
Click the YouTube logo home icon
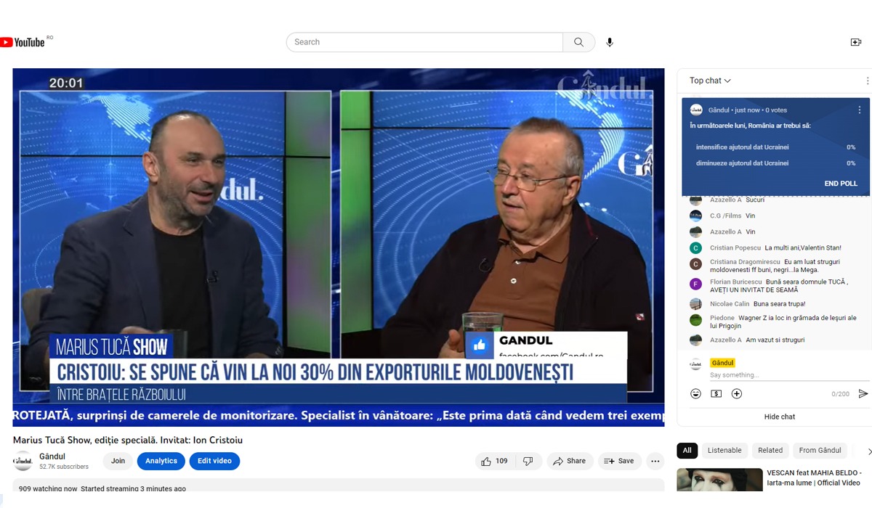(23, 42)
